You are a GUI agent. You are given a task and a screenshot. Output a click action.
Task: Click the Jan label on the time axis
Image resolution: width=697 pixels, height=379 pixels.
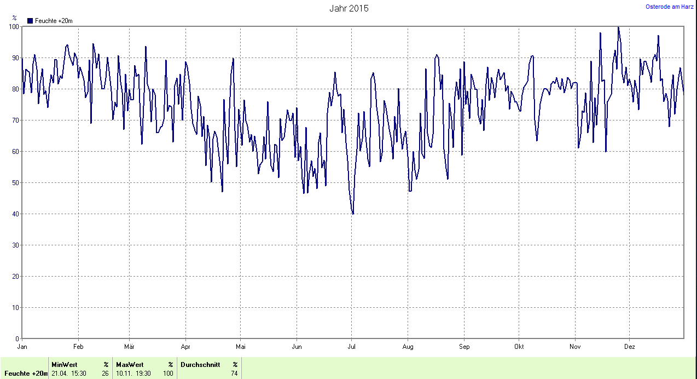point(22,346)
